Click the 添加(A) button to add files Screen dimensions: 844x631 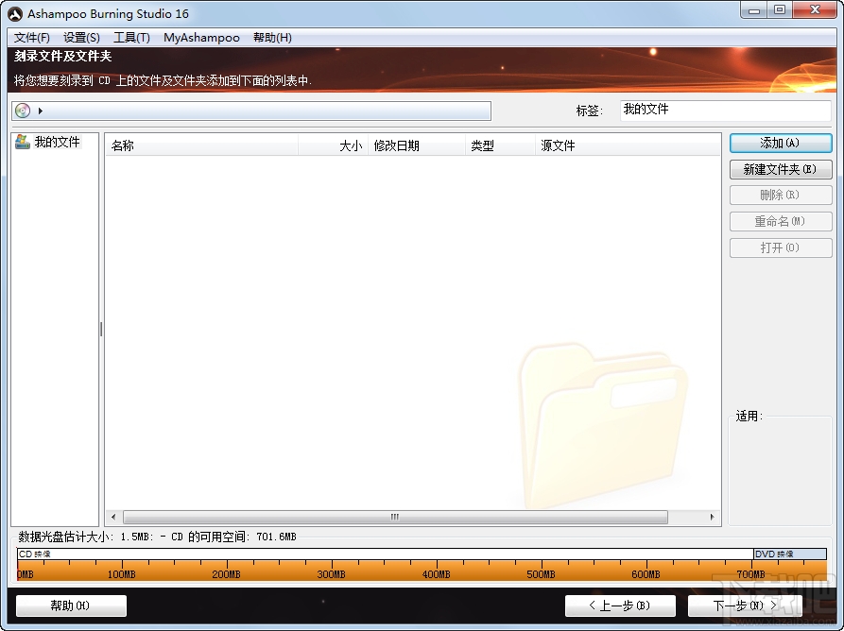[x=780, y=143]
